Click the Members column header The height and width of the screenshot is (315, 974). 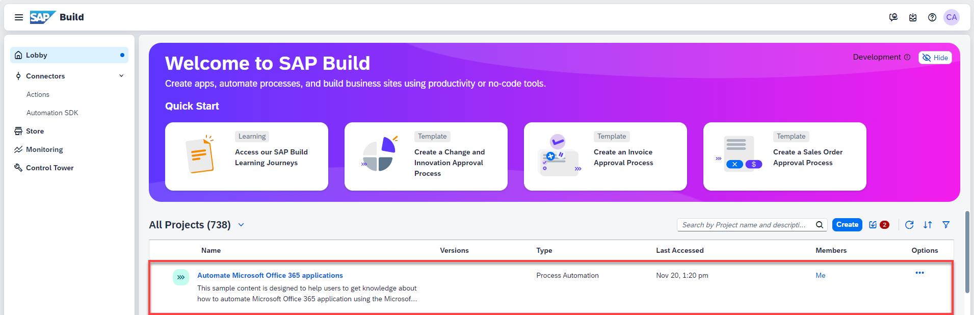[x=831, y=250]
